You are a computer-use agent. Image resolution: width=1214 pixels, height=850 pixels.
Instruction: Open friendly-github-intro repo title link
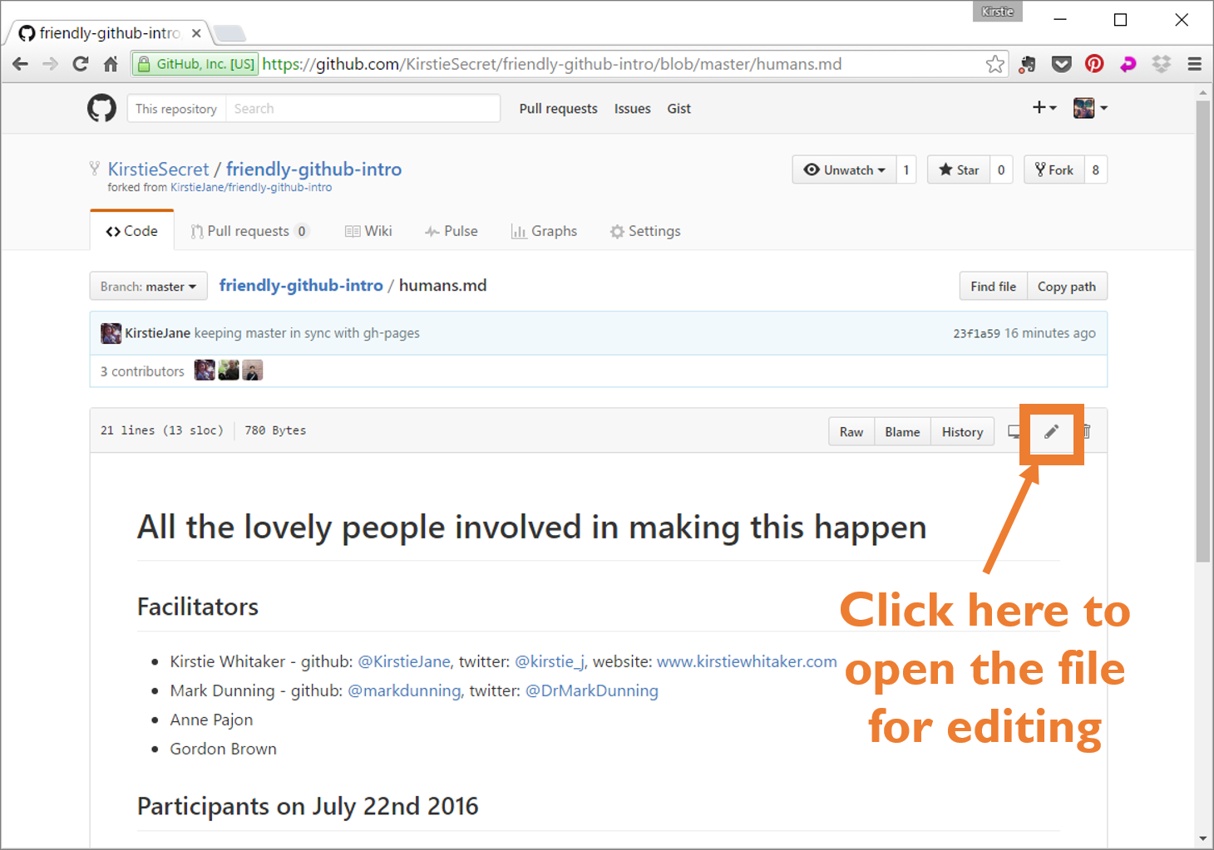(x=313, y=170)
